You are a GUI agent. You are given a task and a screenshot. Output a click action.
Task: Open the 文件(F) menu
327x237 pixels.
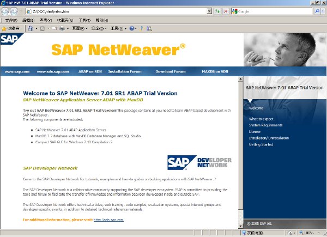click(x=11, y=20)
